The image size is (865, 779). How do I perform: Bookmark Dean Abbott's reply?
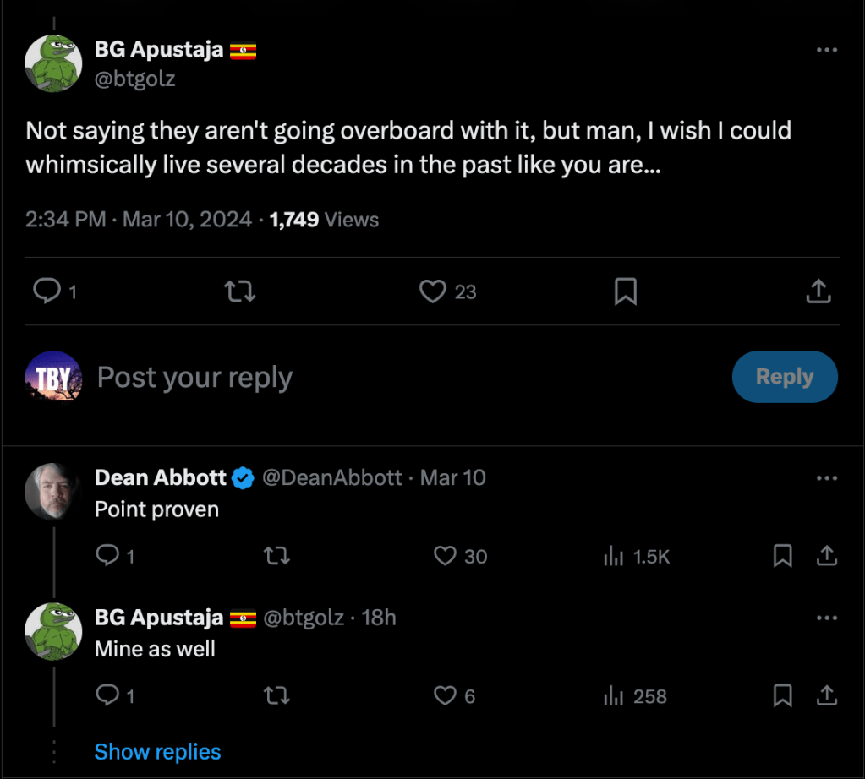(x=783, y=556)
